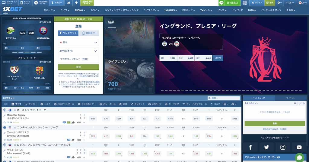Image resolution: width=309 pixels, height=162 pixels.
Task: Expand the bet slip with arrows icon
Action: pyautogui.click(x=300, y=103)
